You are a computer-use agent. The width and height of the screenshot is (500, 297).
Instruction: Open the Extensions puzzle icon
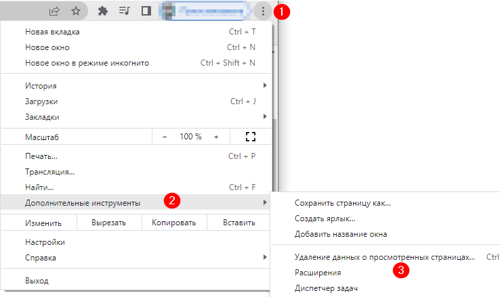103,11
